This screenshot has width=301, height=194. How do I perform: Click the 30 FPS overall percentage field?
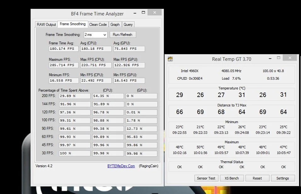coord(74,153)
